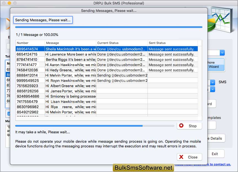Click the 'Done' status for 6654124715
Viewport: 238px width, 172px height.
click(122, 54)
